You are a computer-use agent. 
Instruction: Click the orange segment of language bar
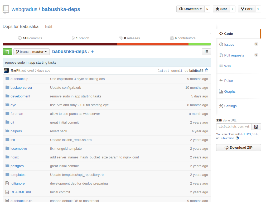[153, 44]
